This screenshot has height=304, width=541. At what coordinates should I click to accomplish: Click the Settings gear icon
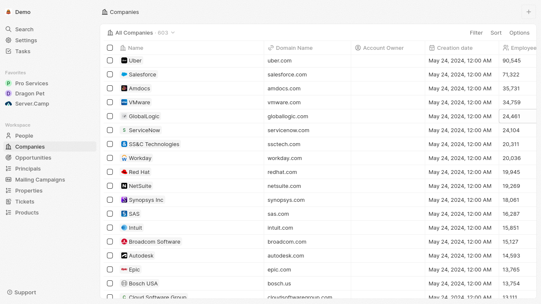(8, 40)
